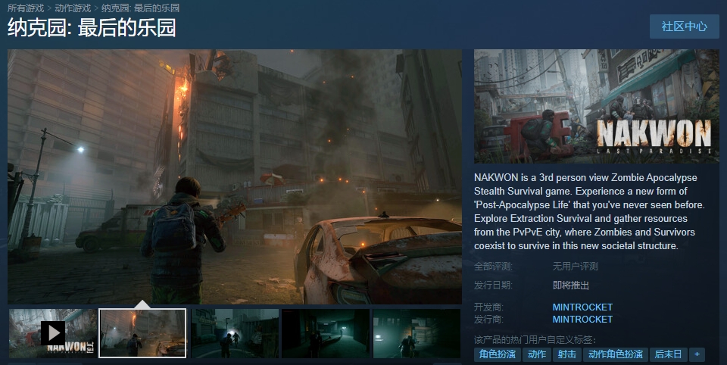Screen dimensions: 727x365
Task: Open the last teal-lit screenshot thumbnail
Action: [x=417, y=333]
